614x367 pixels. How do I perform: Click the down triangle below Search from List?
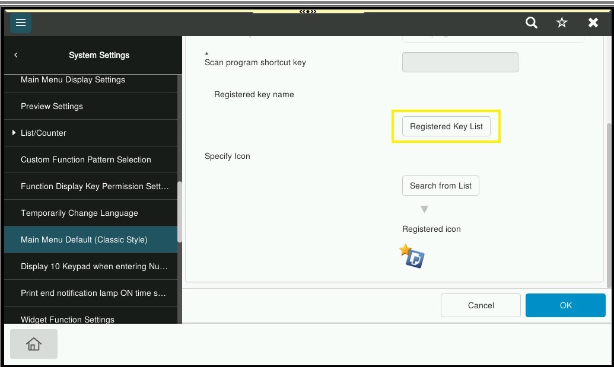[x=424, y=209]
